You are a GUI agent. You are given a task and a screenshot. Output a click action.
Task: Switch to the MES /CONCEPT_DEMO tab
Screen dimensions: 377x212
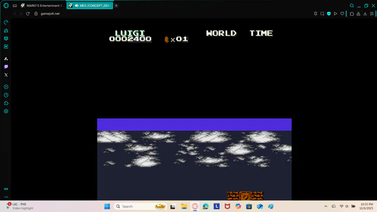(x=89, y=6)
